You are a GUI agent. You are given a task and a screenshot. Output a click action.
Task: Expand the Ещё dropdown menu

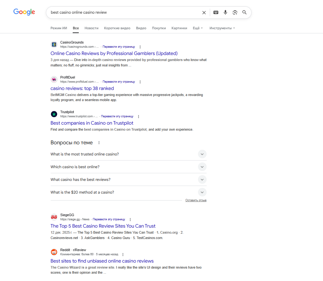[x=198, y=28]
